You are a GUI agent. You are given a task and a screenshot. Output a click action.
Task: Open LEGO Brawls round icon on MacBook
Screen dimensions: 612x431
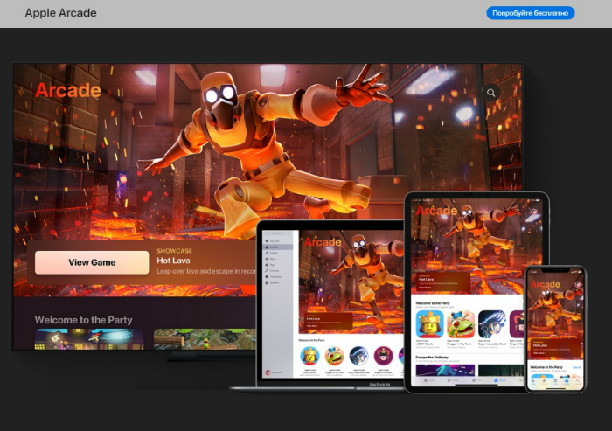tap(309, 356)
